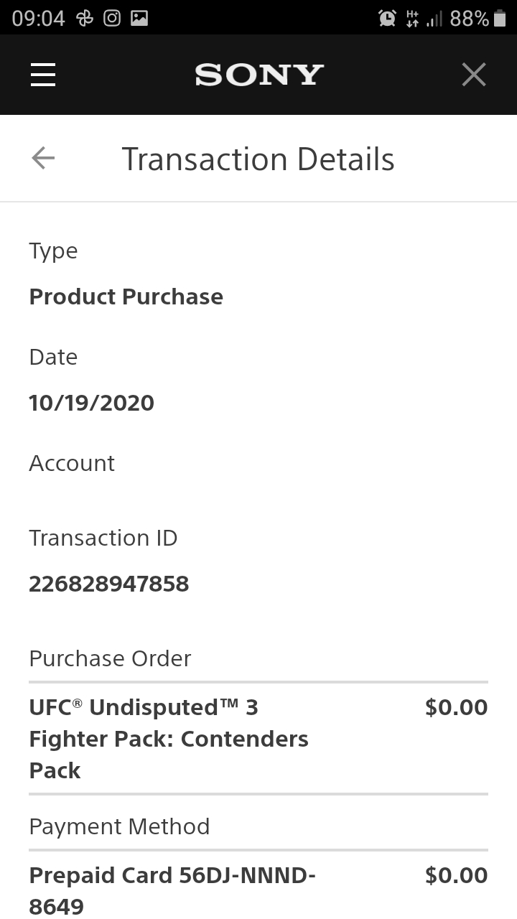This screenshot has width=517, height=919.
Task: Tap the pinwheel status bar icon
Action: 85,19
